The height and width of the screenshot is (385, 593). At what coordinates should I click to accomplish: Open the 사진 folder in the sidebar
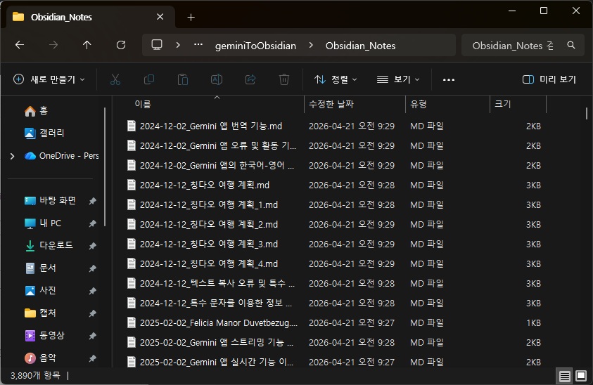pos(41,290)
